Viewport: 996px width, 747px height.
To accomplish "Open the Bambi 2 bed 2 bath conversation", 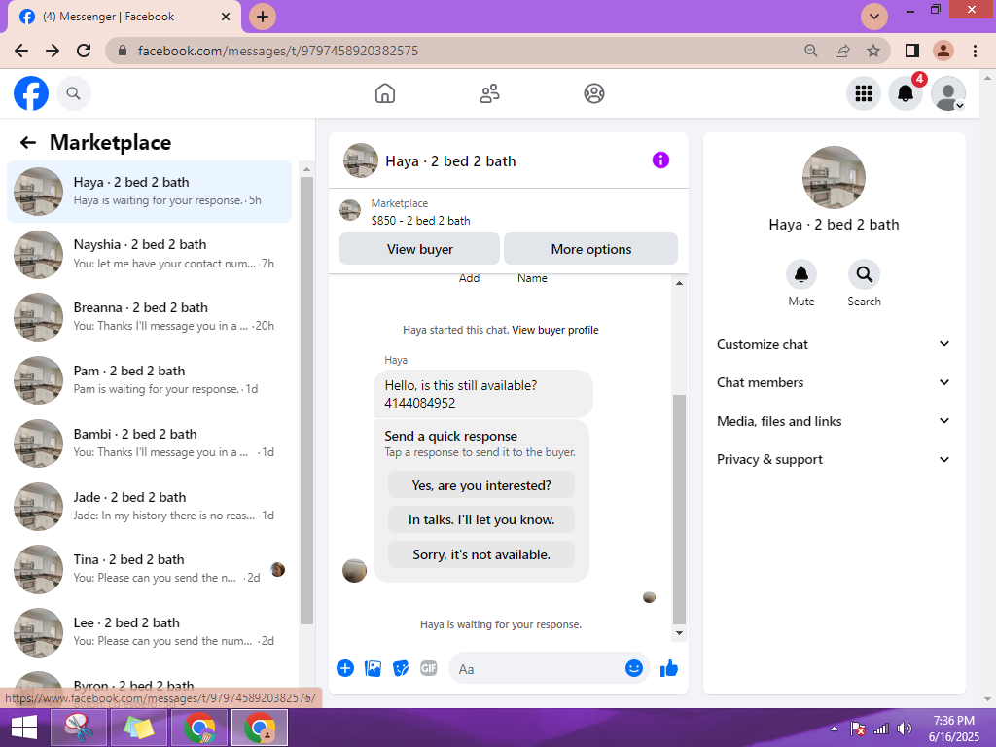I will 149,444.
